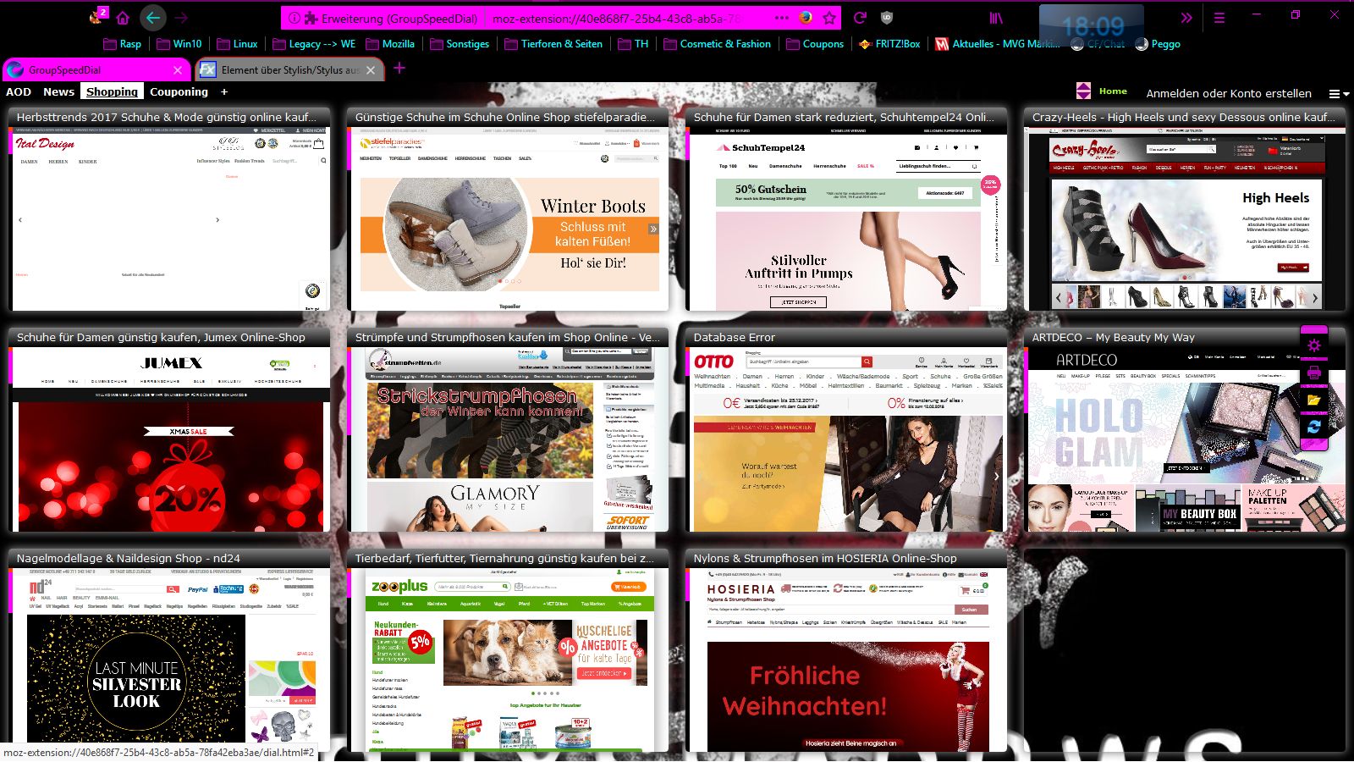
Task: Click the 18:09 clock widget
Action: pyautogui.click(x=1093, y=26)
